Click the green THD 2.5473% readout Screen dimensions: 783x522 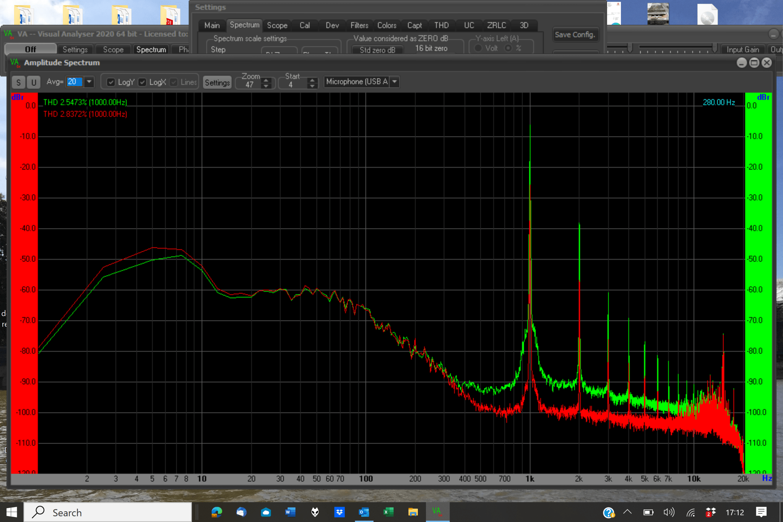(85, 102)
